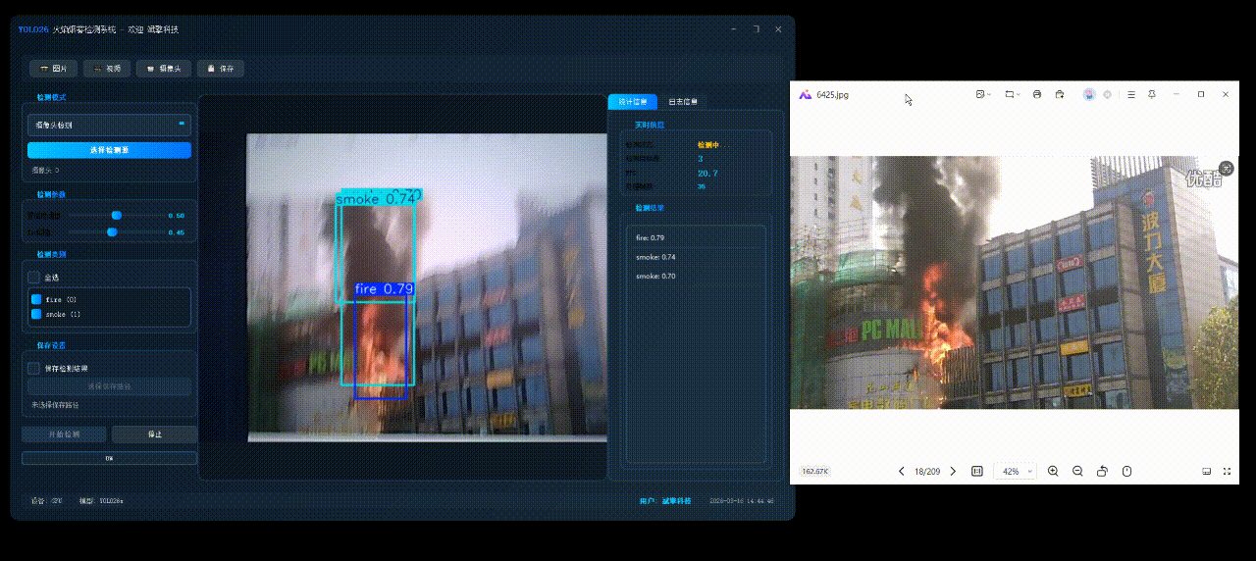Select the 'fire: 0.79' result row
Image resolution: width=1256 pixels, height=561 pixels.
(x=696, y=237)
